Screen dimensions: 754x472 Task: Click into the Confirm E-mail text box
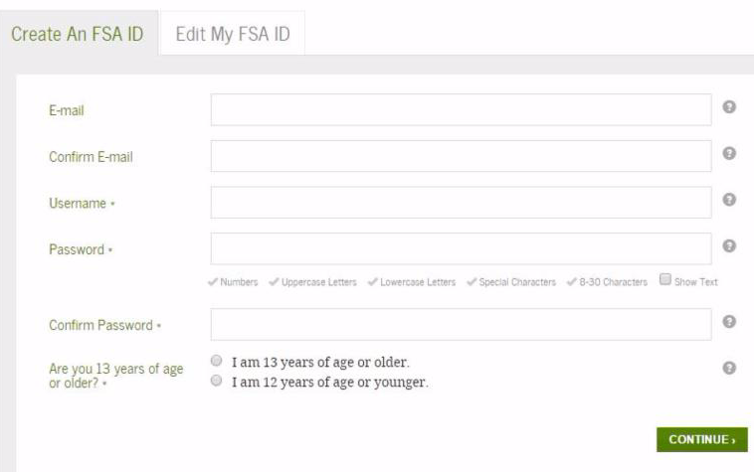[461, 156]
